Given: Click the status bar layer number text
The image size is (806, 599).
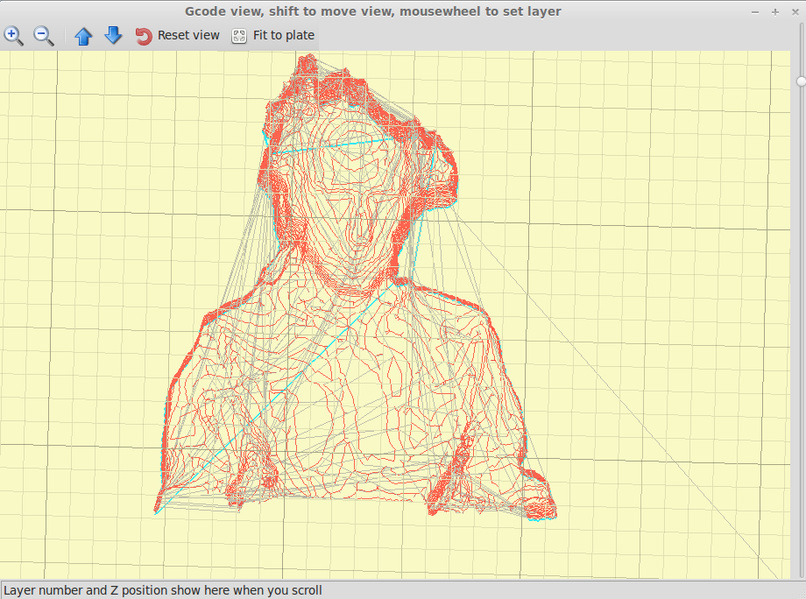Looking at the screenshot, I should click(163, 590).
